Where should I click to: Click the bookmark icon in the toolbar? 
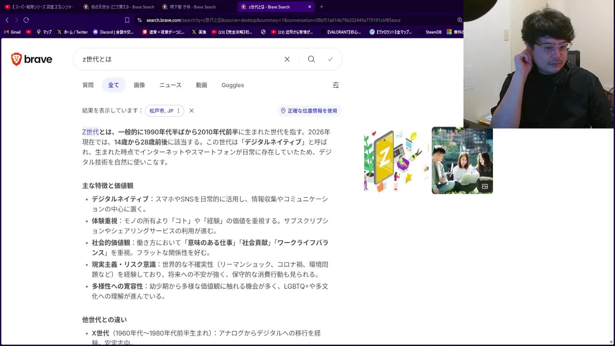[x=127, y=20]
